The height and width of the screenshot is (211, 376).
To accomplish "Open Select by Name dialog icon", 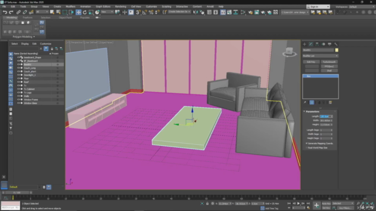I will click(x=58, y=12).
